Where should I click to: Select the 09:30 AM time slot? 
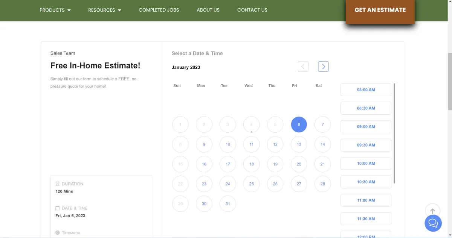[366, 145]
